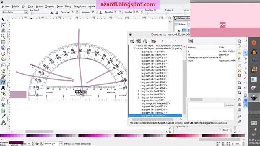Click the canvas zoom magnifier icon by ruler
This screenshot has width=260, height=146.
170,18
